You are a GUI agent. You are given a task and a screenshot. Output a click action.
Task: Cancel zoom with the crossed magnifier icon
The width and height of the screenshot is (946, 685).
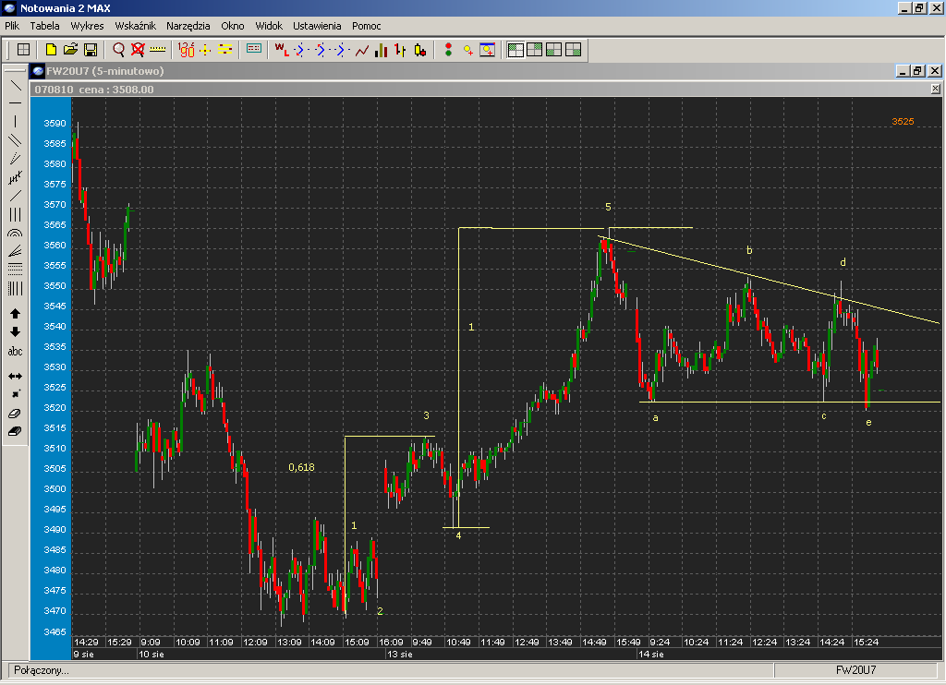click(x=139, y=50)
